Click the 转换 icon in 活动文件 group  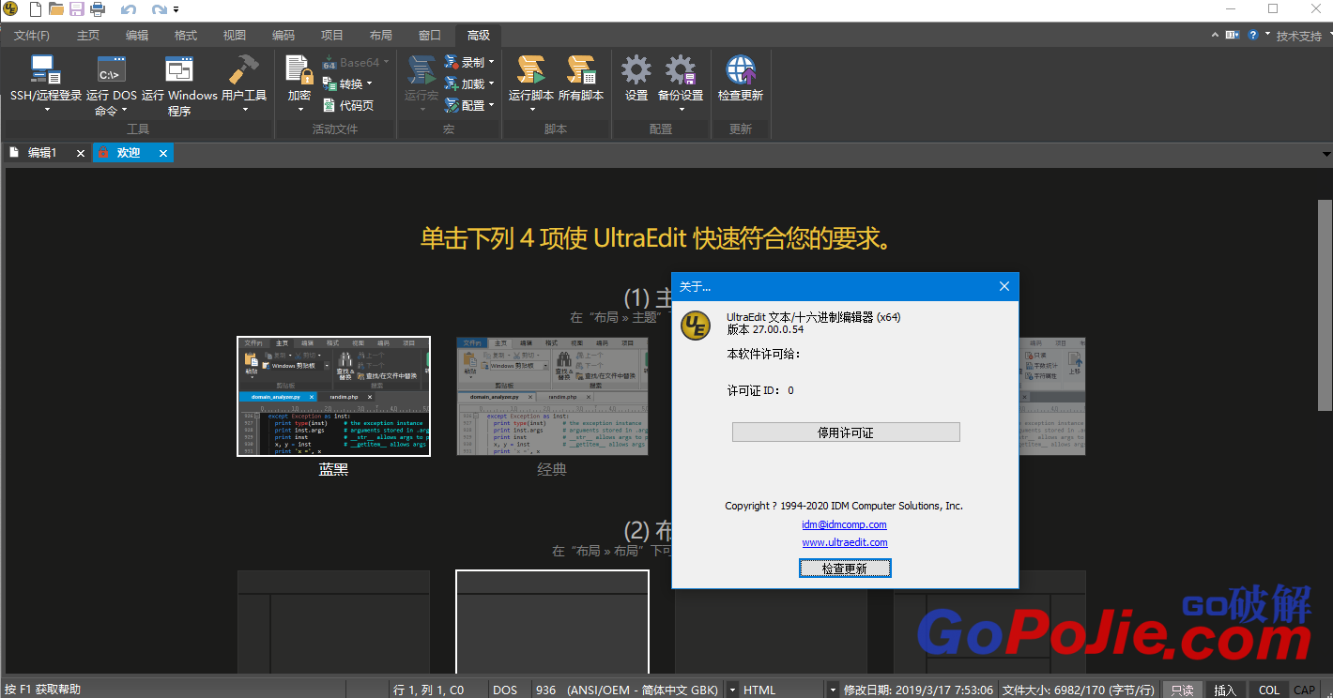(329, 84)
